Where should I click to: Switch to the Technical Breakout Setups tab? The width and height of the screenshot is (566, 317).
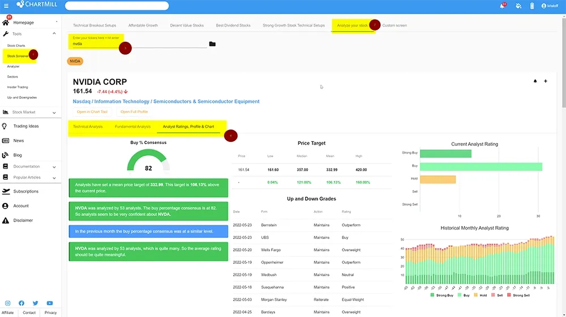[x=95, y=25]
